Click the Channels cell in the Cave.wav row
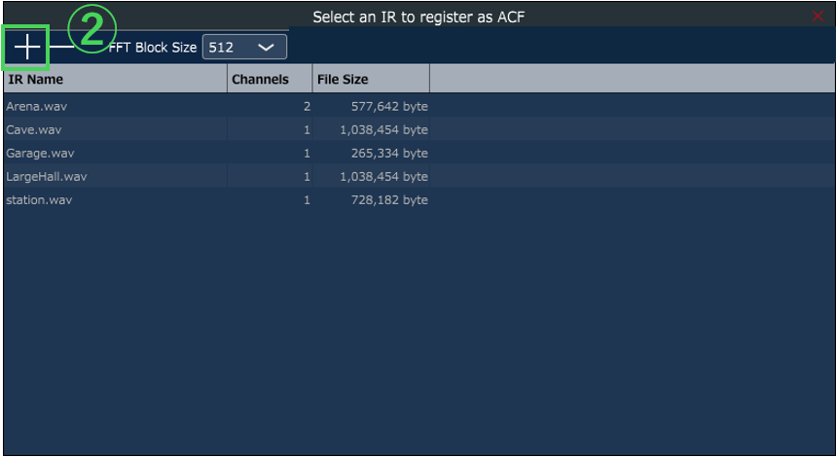The height and width of the screenshot is (457, 836). tap(307, 129)
